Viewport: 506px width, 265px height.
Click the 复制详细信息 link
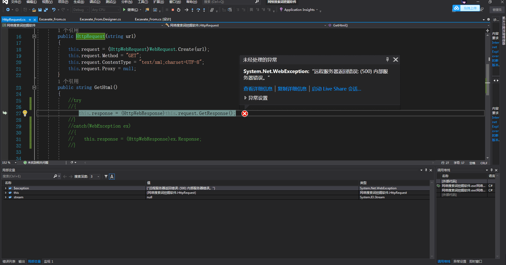pos(292,89)
